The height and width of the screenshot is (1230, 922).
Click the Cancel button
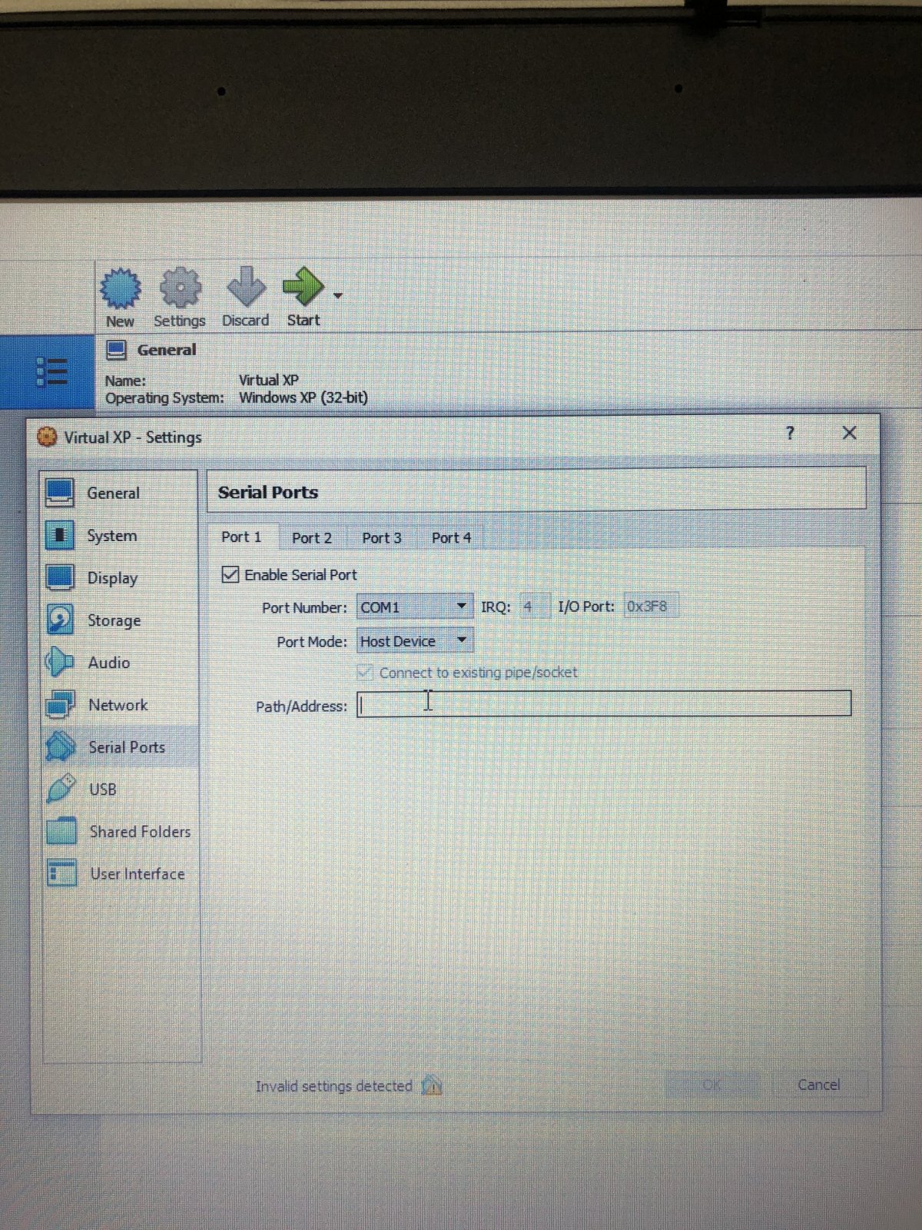tap(819, 1085)
